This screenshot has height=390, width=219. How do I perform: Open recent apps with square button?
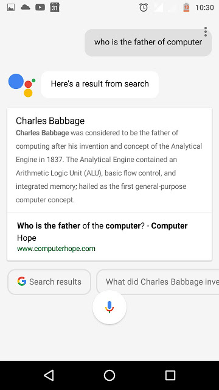pyautogui.click(x=170, y=375)
